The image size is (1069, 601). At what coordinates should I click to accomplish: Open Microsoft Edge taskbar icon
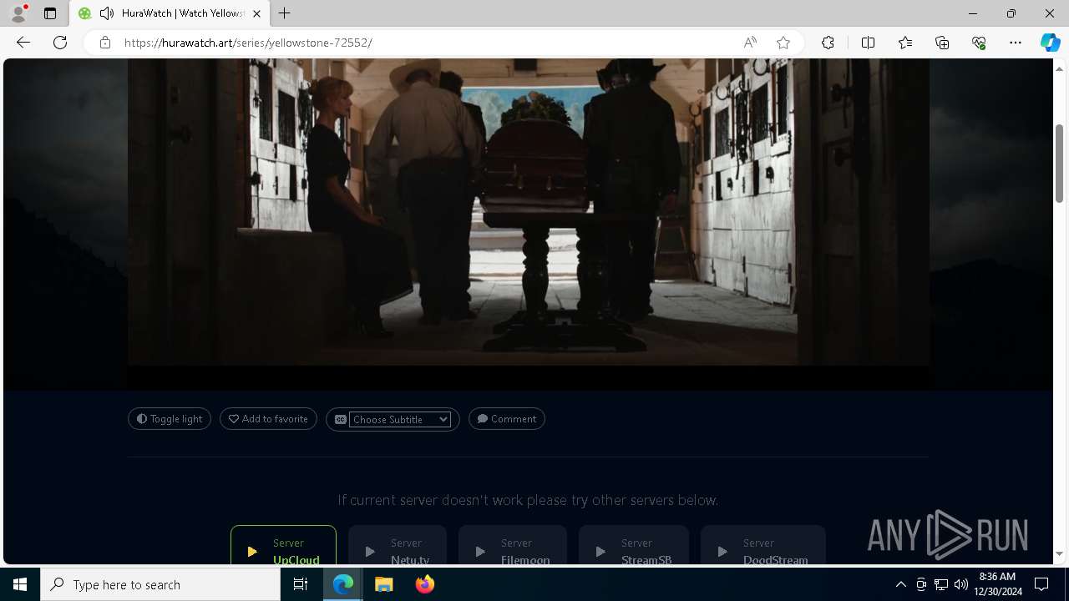point(343,584)
